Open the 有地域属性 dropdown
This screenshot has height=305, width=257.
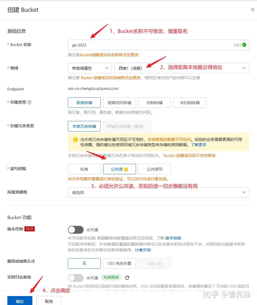click(89, 68)
